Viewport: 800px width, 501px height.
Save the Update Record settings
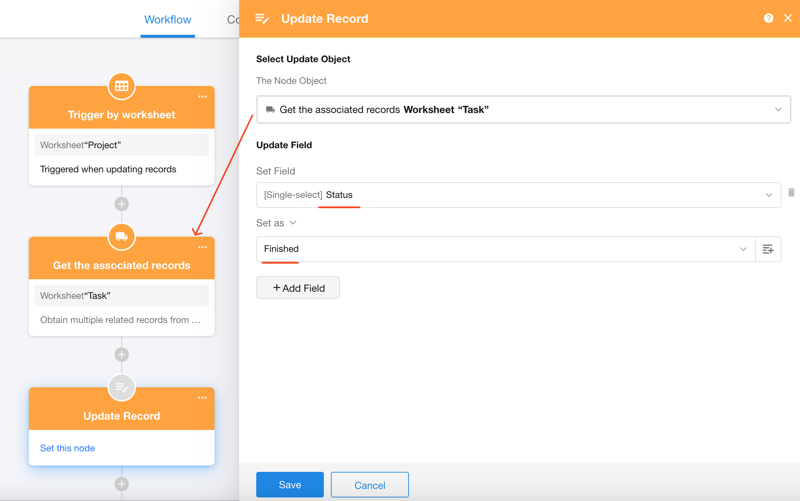pos(290,485)
